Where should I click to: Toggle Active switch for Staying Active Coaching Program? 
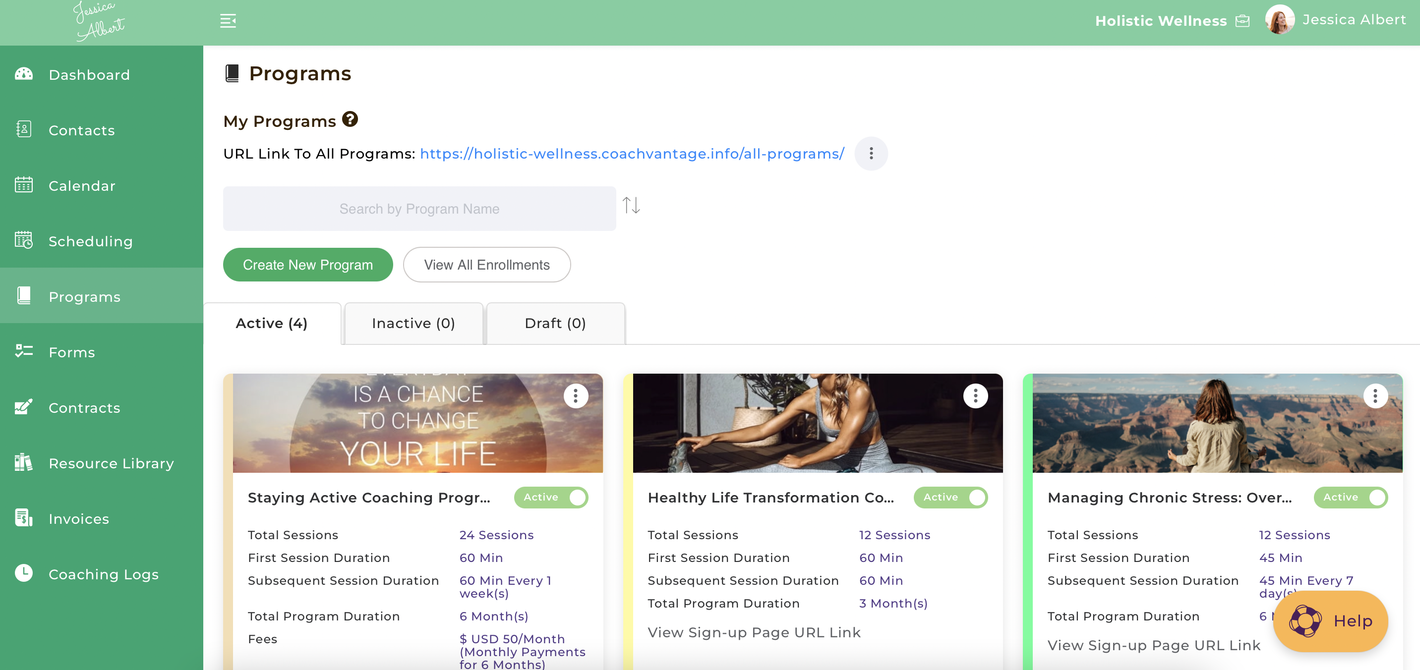point(551,498)
